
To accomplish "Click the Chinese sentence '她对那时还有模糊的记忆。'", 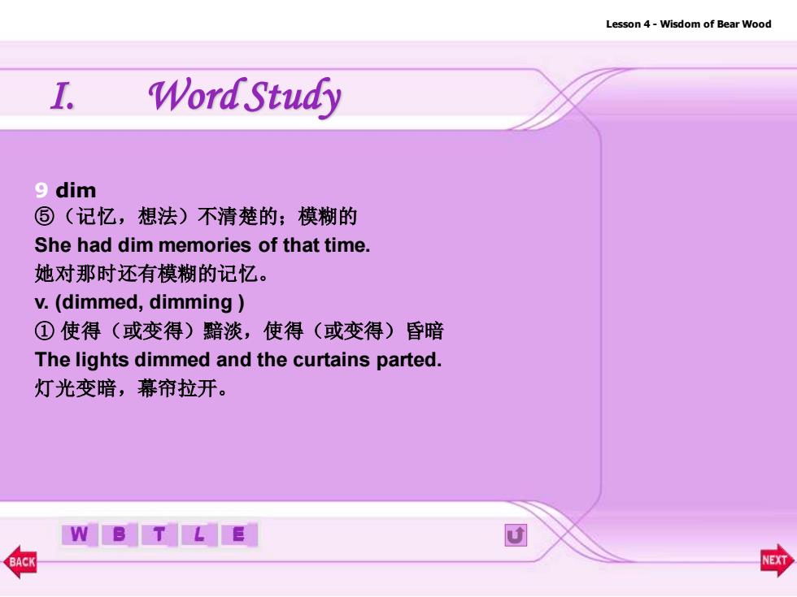I will pos(151,274).
